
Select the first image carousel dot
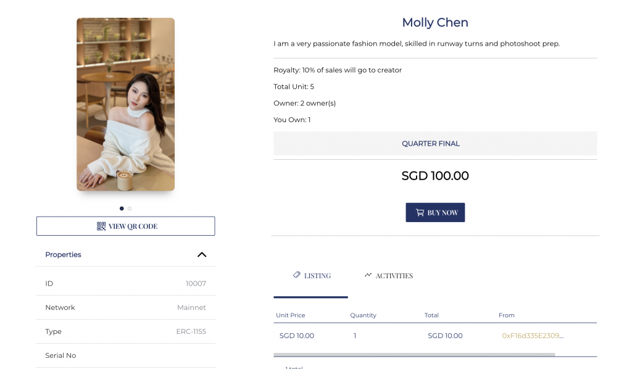point(122,209)
